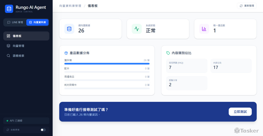Viewport: 263px width, 136px height.
Task: Click the 目前已載入 26 條向量資訊 text
Action: click(x=82, y=115)
